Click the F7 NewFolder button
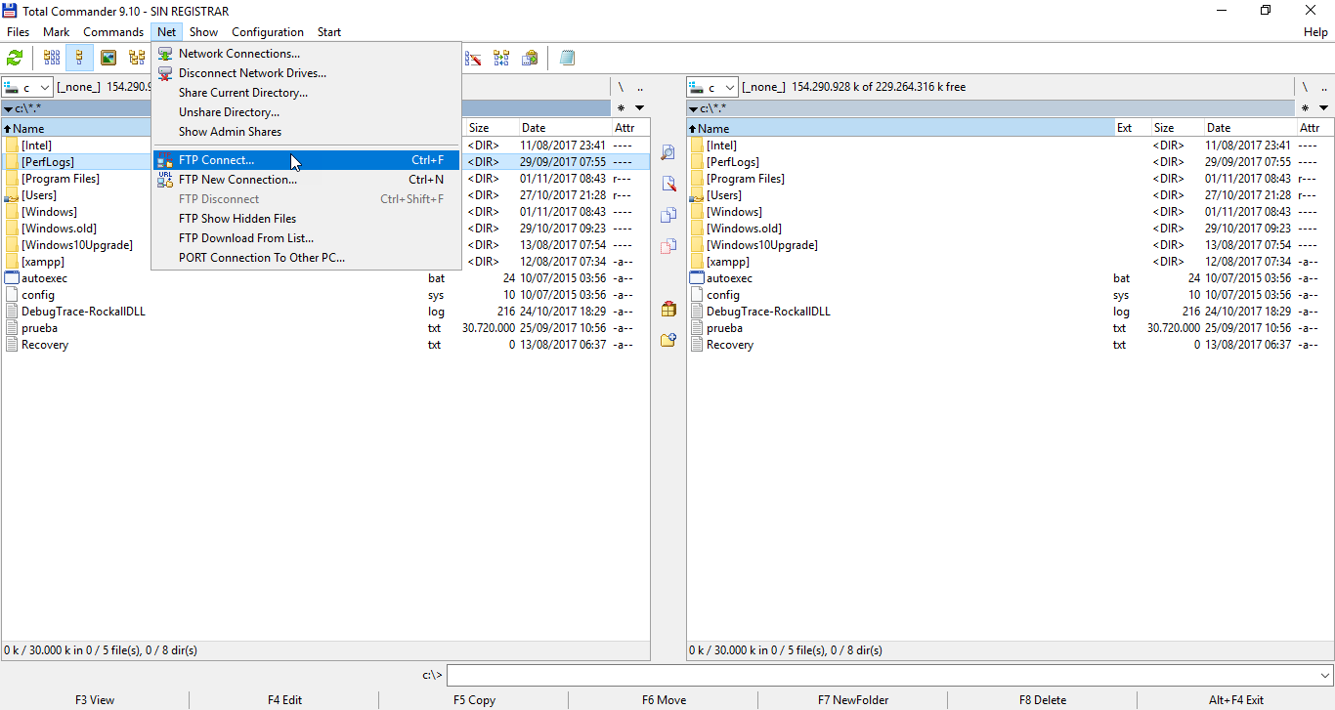This screenshot has height=710, width=1335. [x=853, y=700]
